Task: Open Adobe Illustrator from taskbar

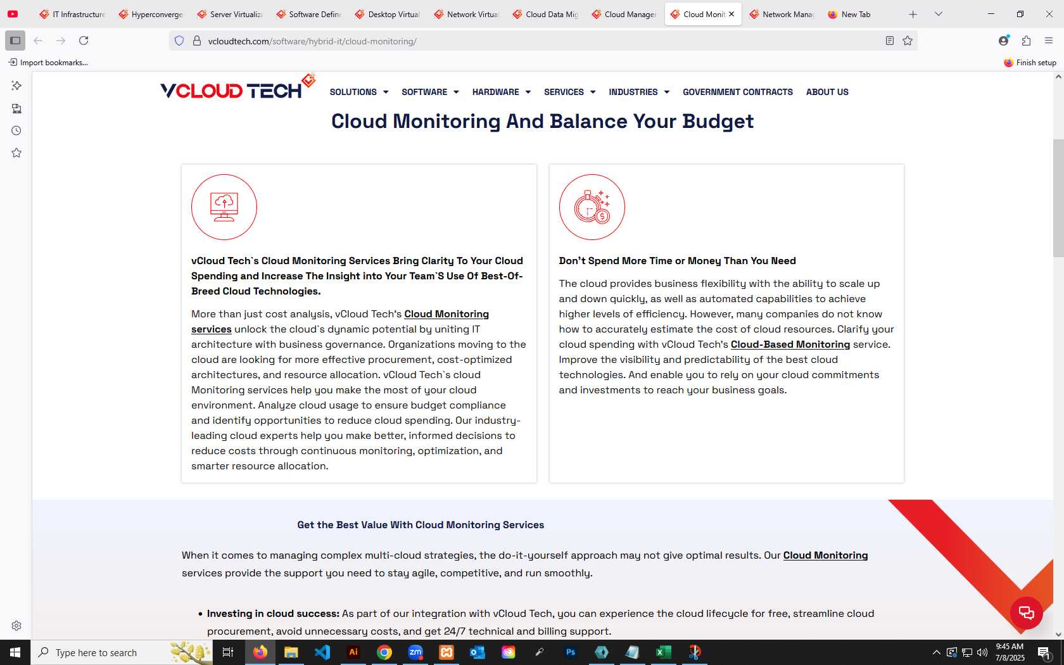Action: [x=353, y=652]
